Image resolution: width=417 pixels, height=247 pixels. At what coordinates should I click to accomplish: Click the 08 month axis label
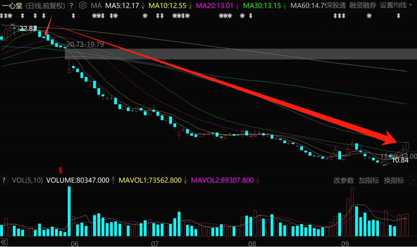[252, 243]
